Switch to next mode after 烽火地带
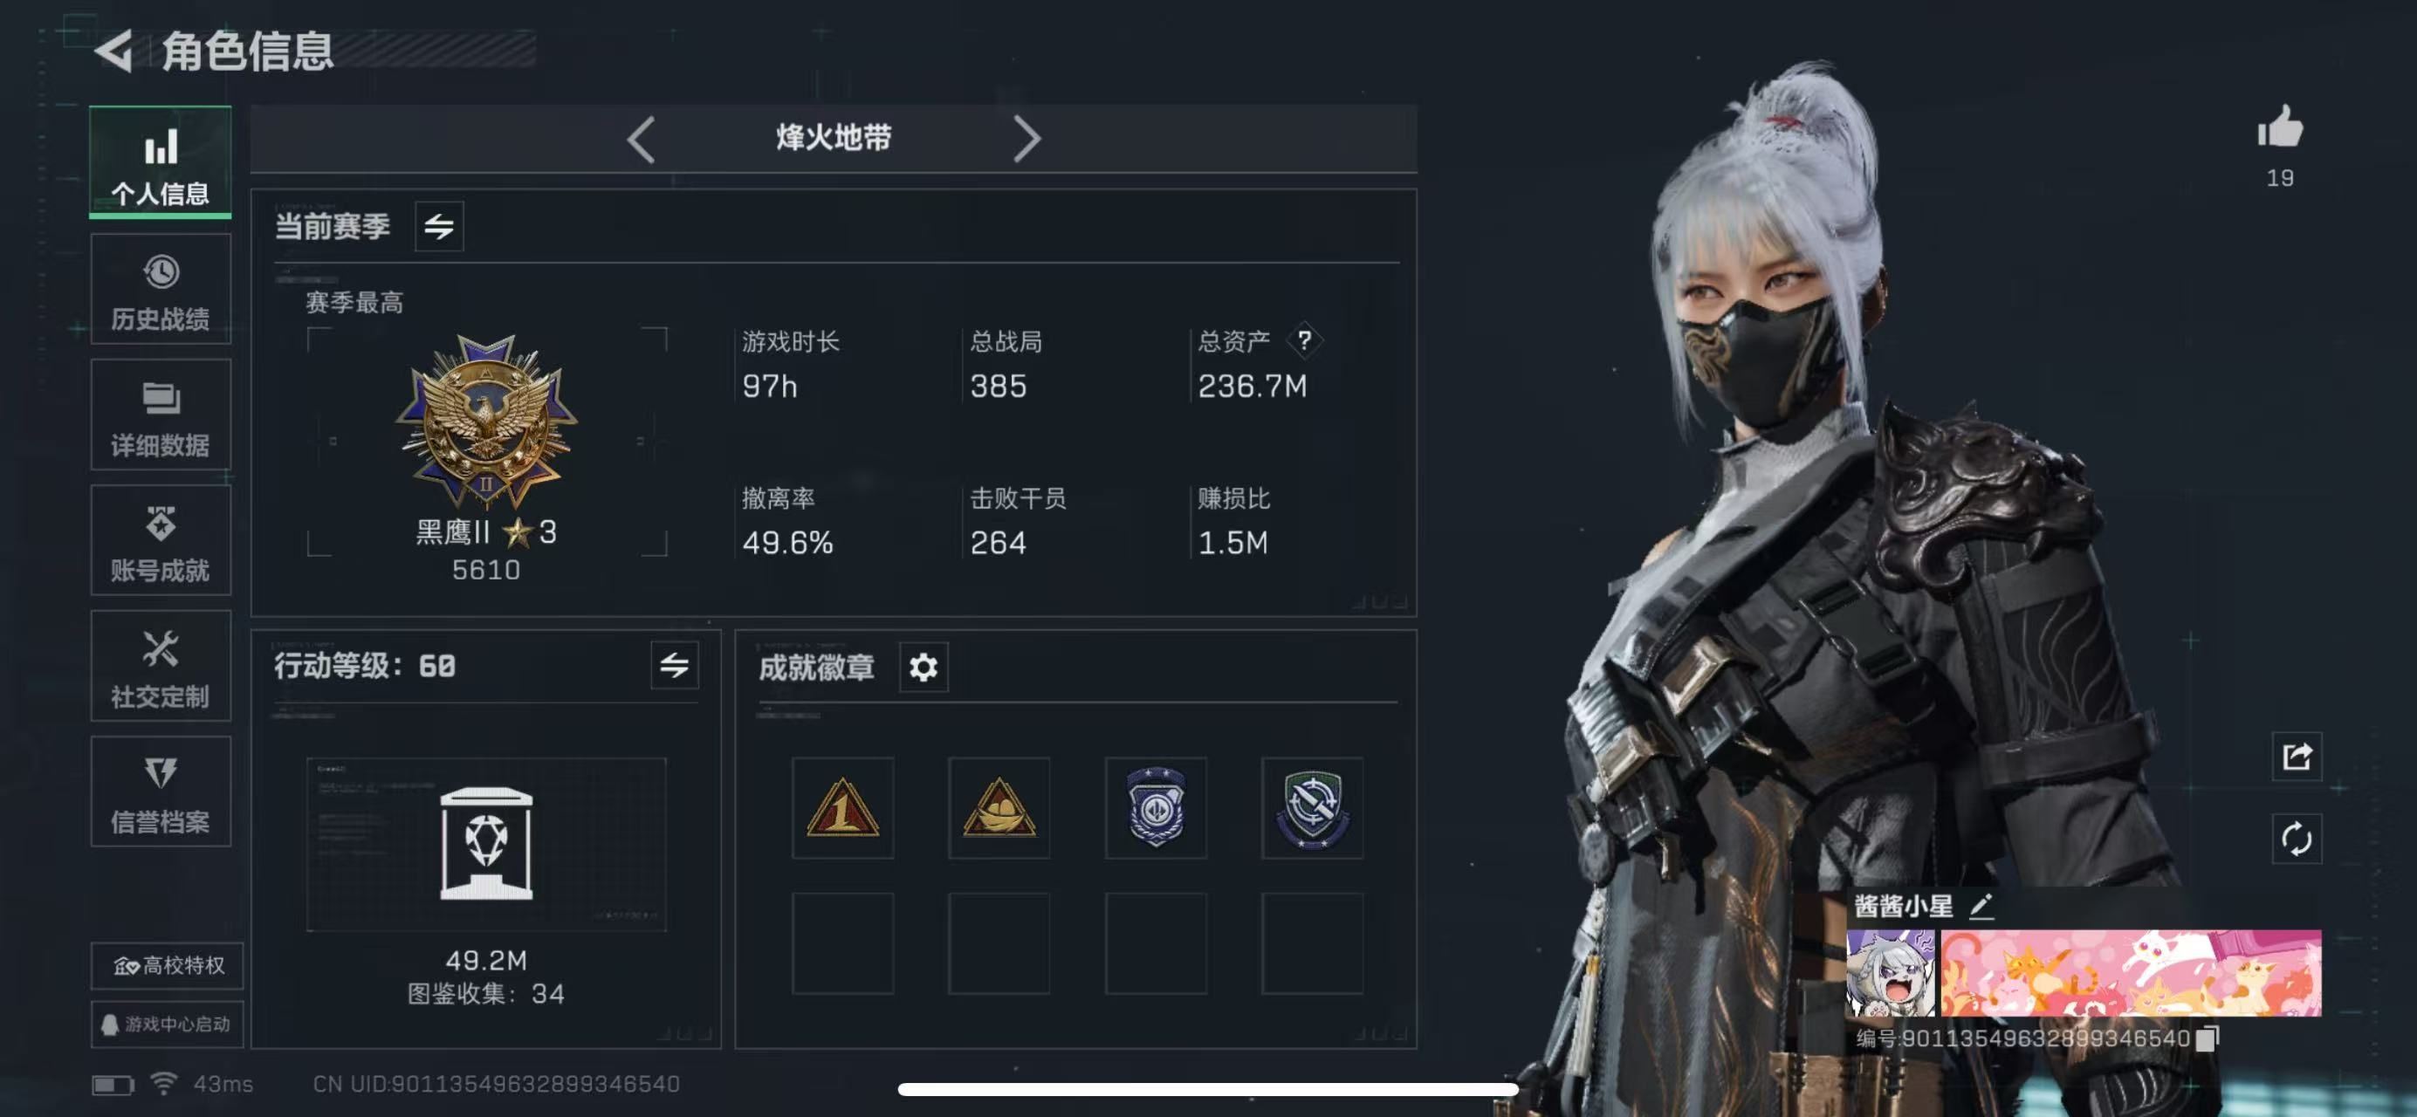The width and height of the screenshot is (2417, 1117). pyautogui.click(x=1027, y=140)
